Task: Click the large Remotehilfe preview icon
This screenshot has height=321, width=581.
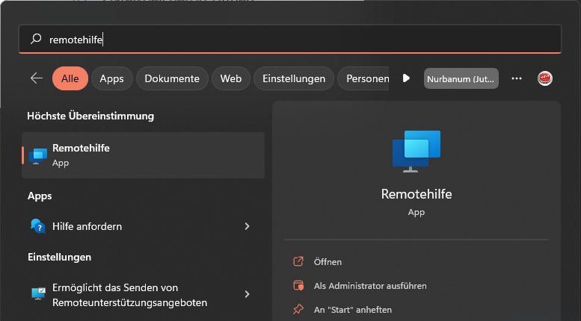Action: point(416,151)
